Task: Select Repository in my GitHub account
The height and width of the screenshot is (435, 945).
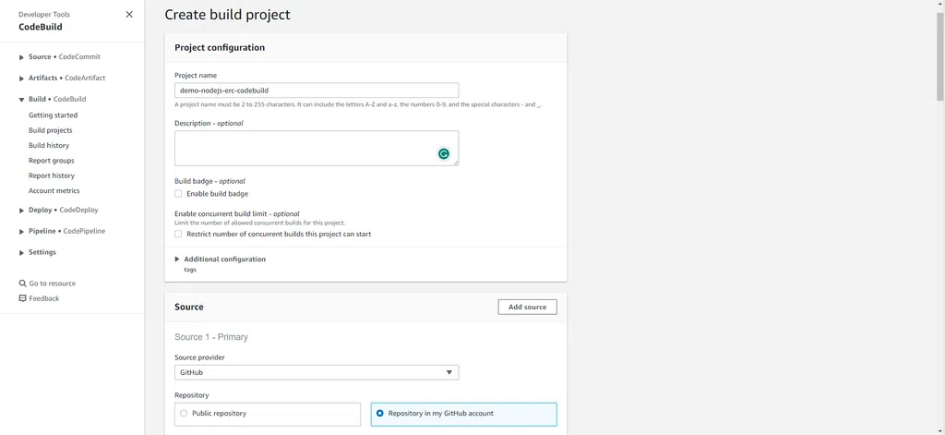Action: [x=379, y=413]
